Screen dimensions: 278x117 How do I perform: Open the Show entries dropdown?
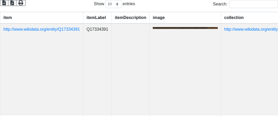pos(114,4)
